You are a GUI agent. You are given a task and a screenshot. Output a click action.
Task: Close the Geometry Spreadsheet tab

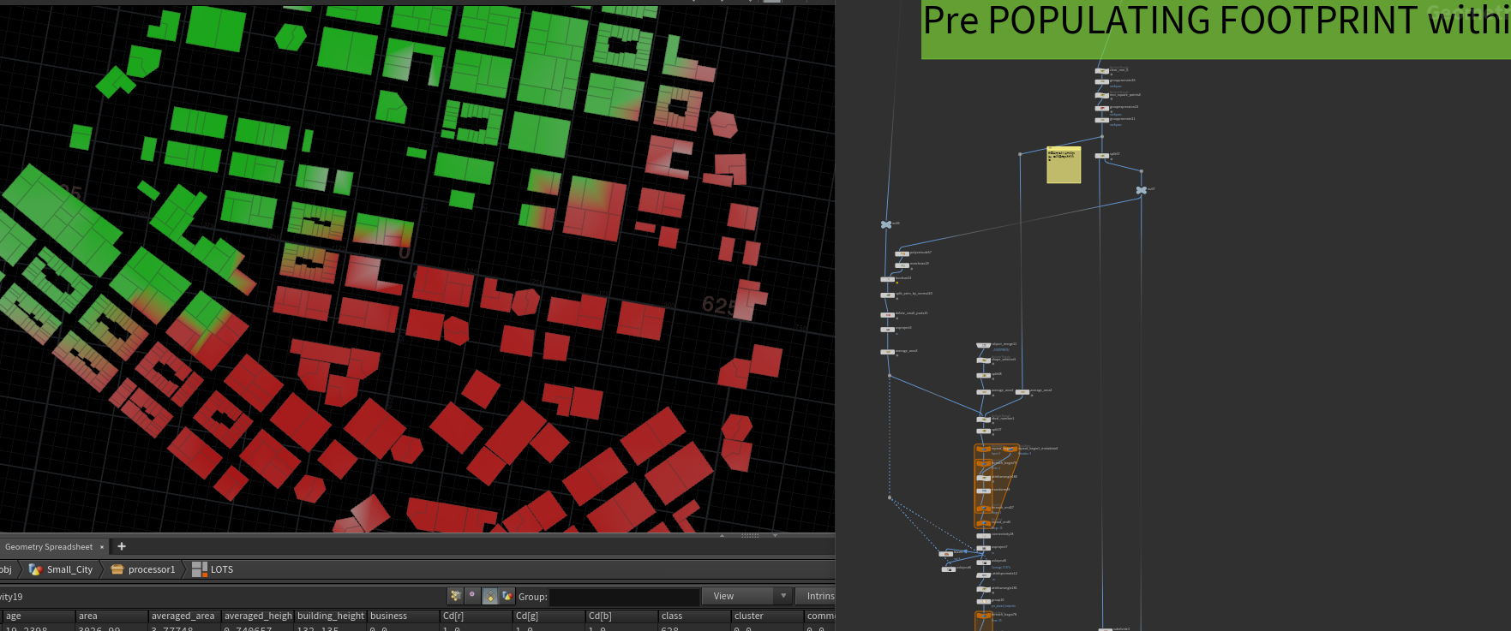point(102,547)
